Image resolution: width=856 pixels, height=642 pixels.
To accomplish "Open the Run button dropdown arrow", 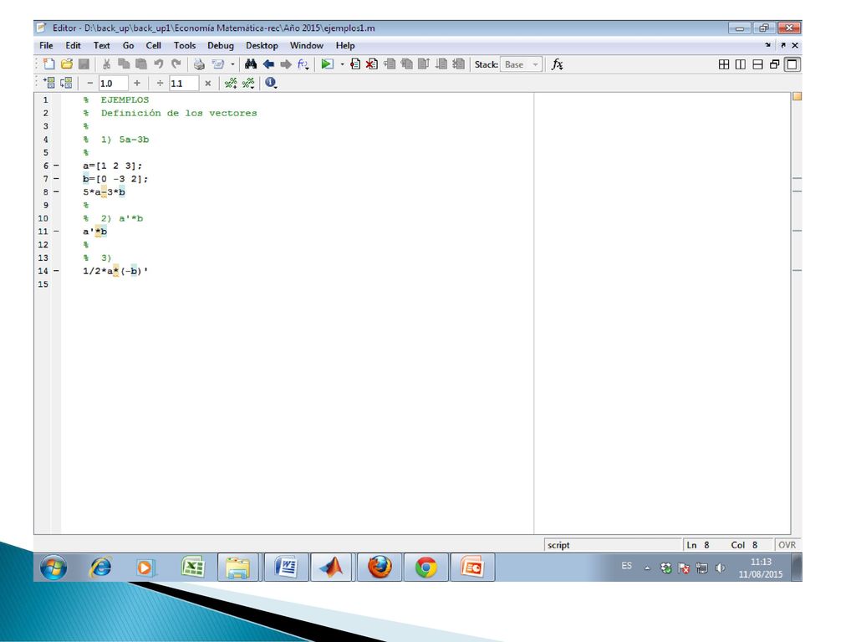I will pyautogui.click(x=342, y=64).
